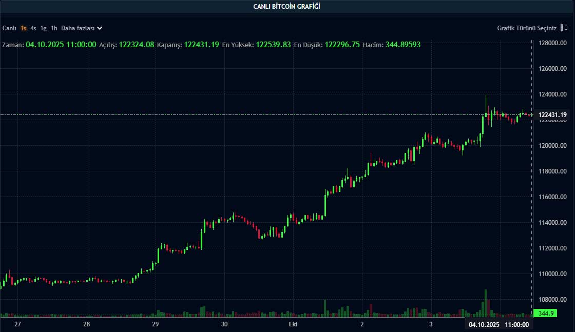Expand the Daha fazlası interval dropdown
The height and width of the screenshot is (332, 575).
pos(82,28)
